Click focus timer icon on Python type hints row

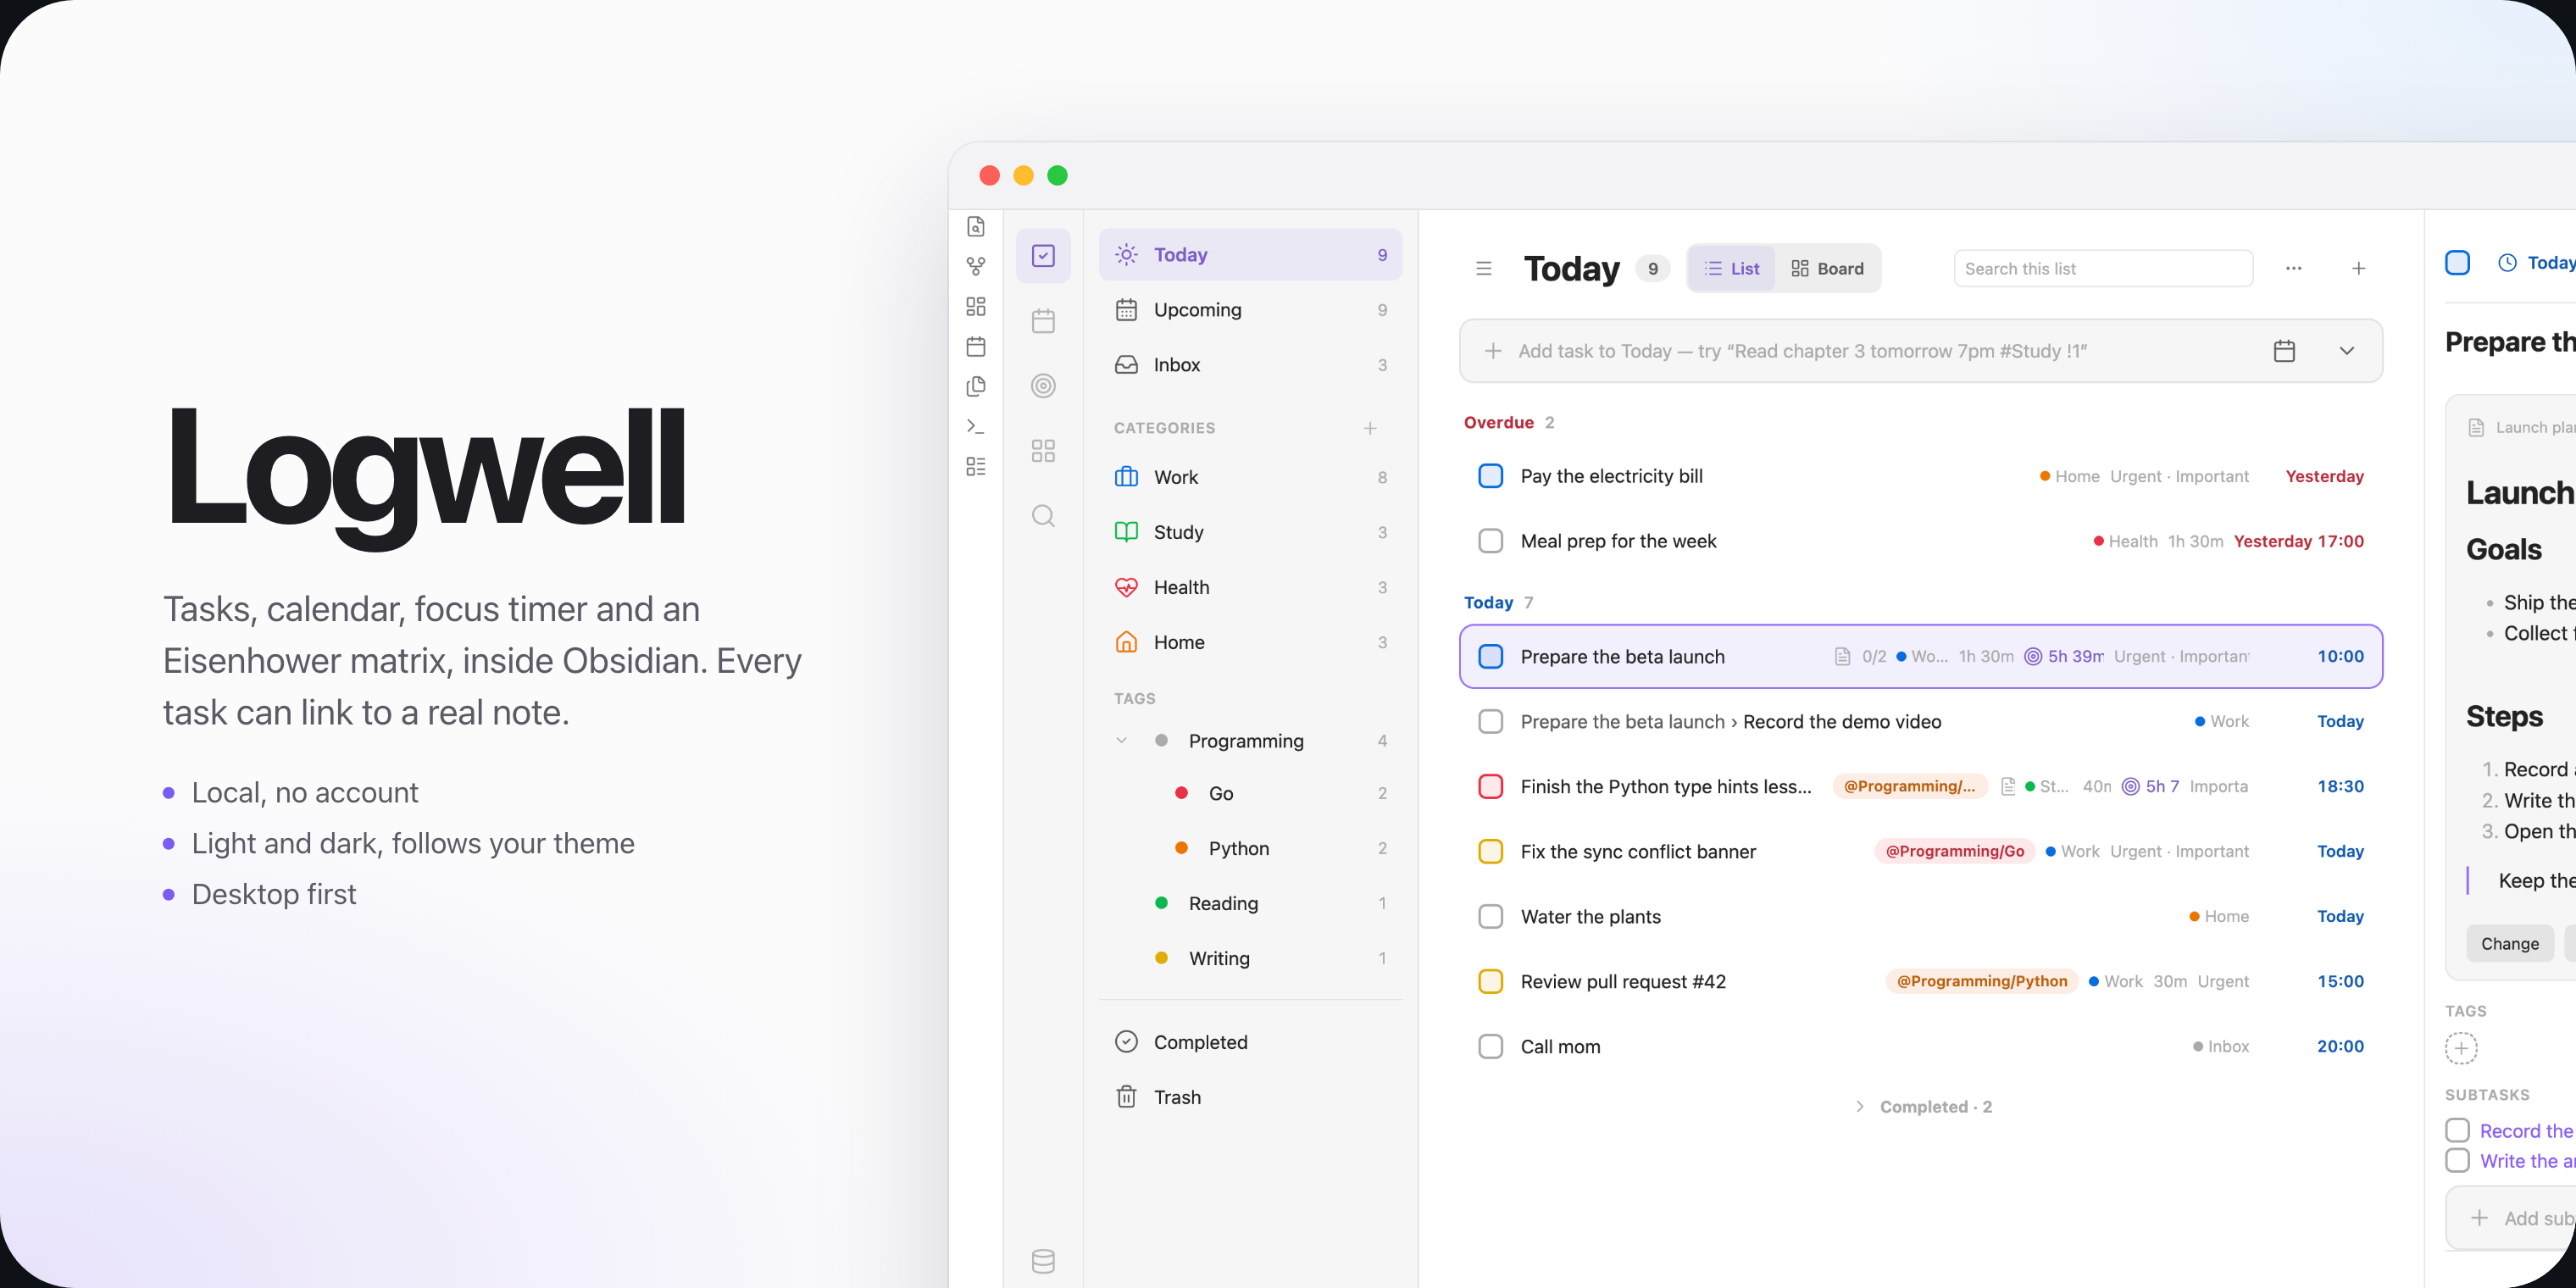click(x=2131, y=787)
